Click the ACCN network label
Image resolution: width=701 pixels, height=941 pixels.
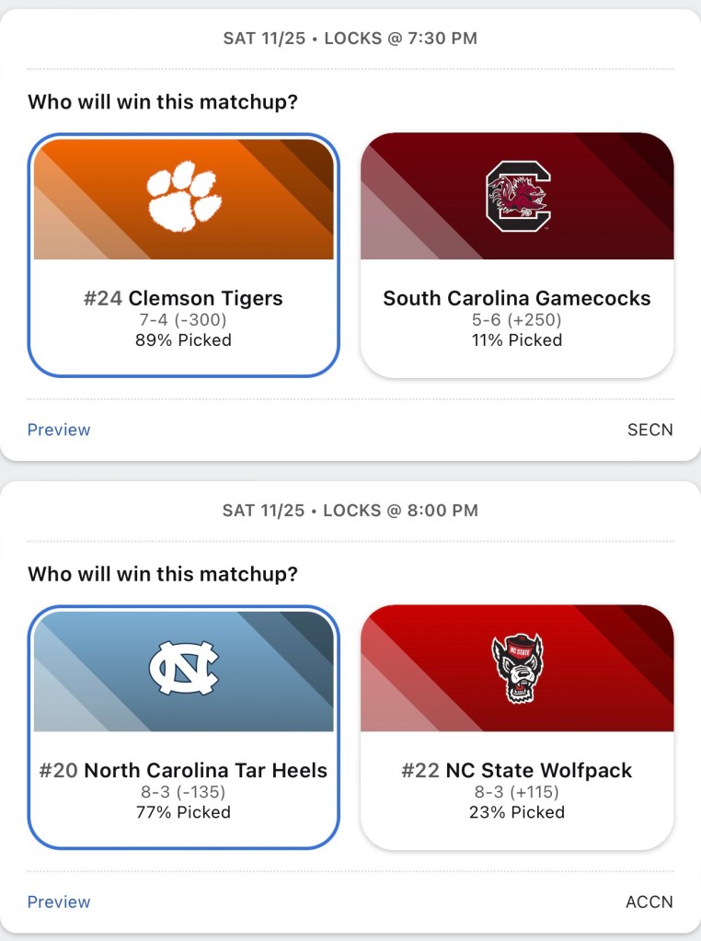pos(649,902)
